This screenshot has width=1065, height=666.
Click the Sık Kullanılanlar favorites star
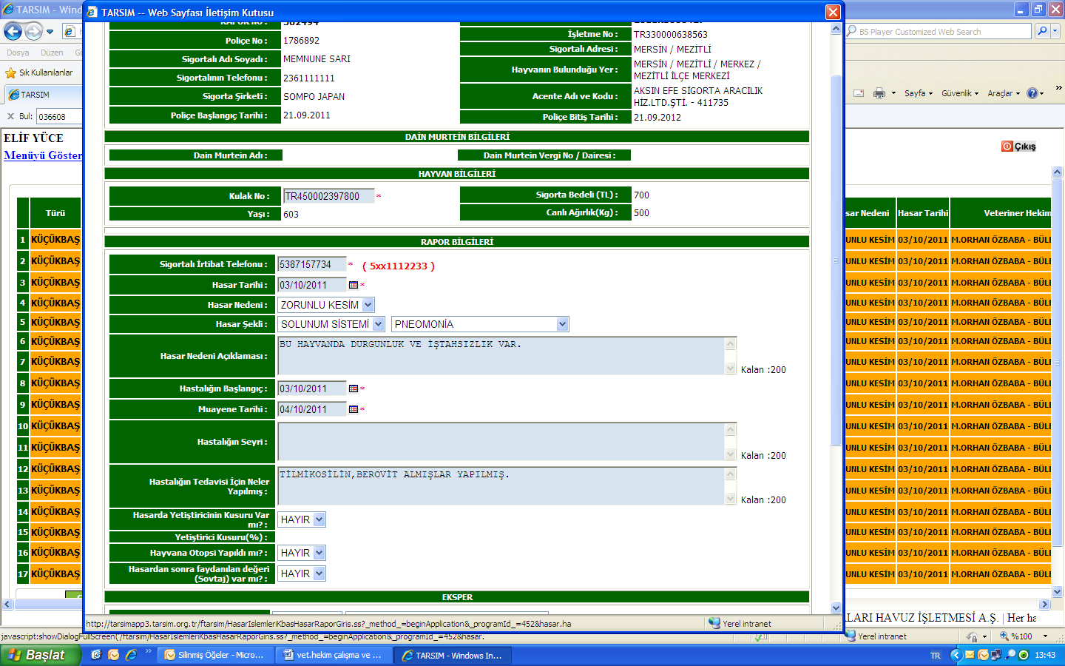[10, 73]
